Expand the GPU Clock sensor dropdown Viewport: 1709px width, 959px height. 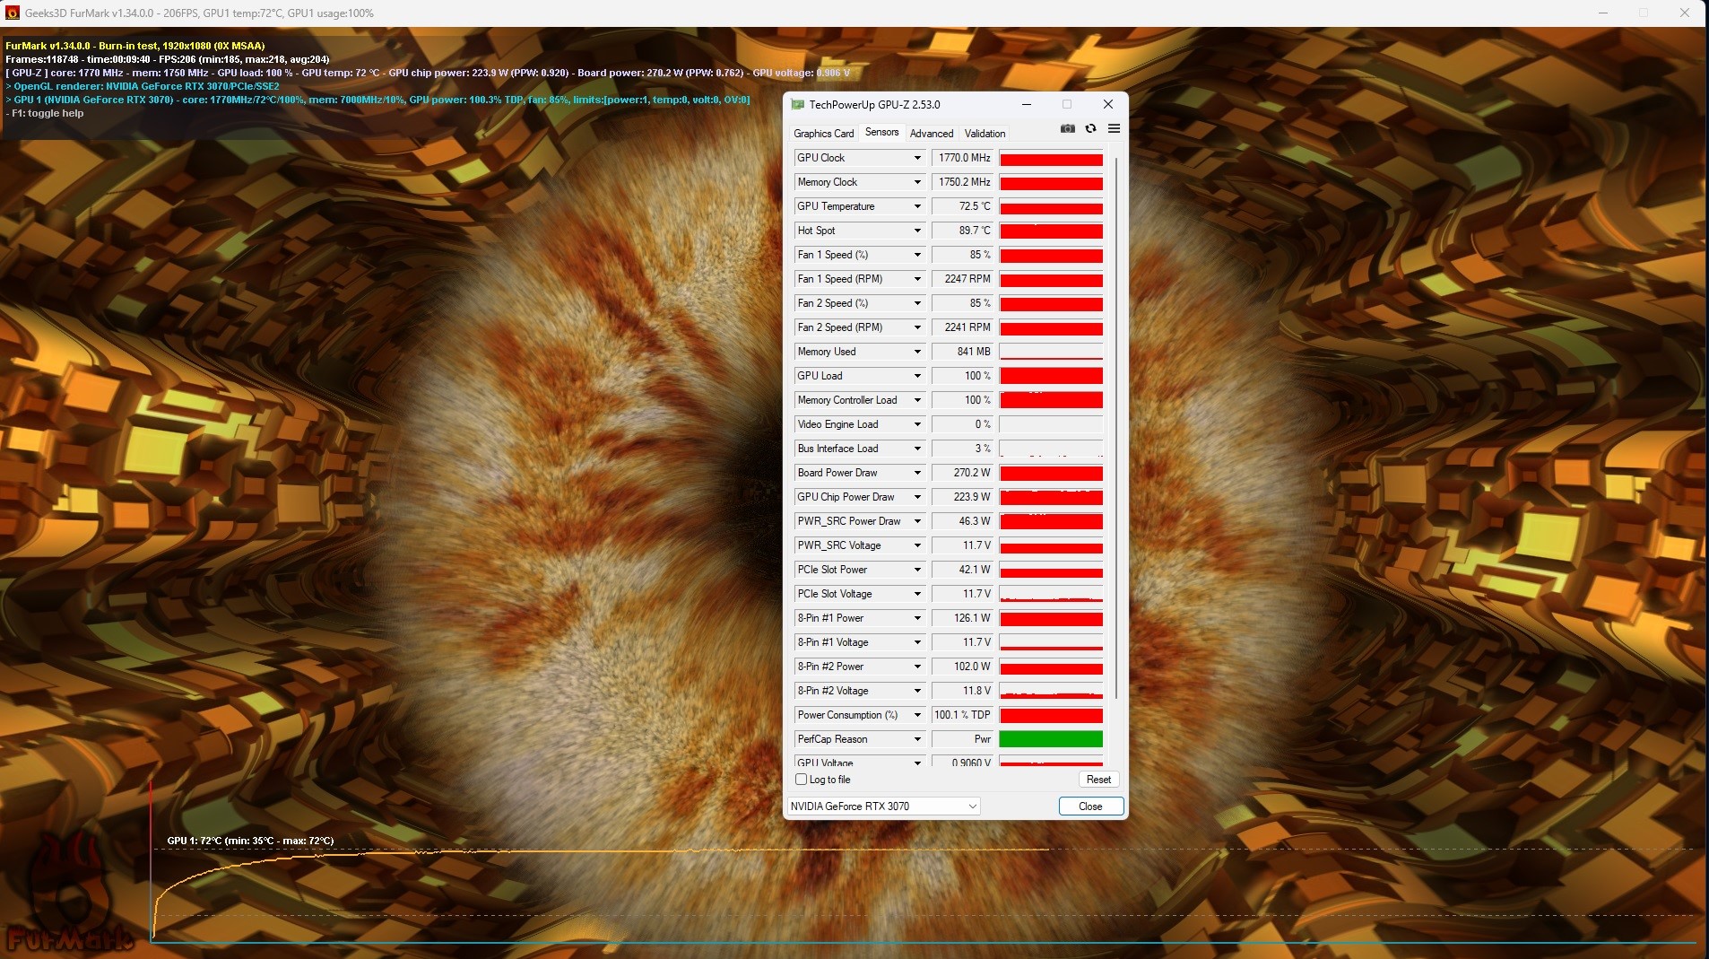pos(917,158)
